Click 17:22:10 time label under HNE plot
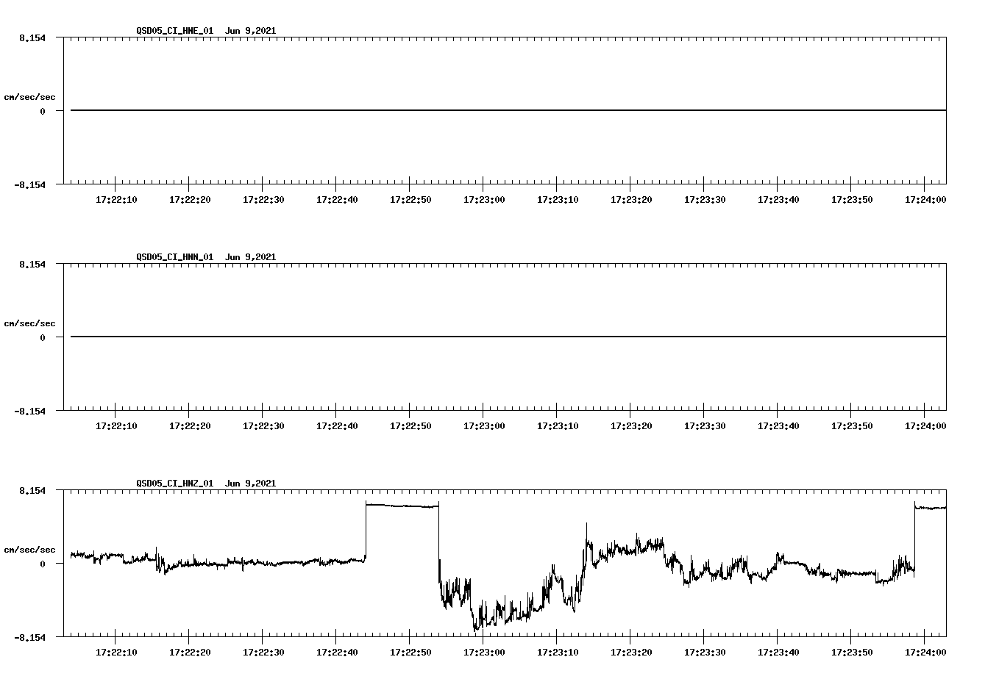The width and height of the screenshot is (999, 679). [116, 199]
